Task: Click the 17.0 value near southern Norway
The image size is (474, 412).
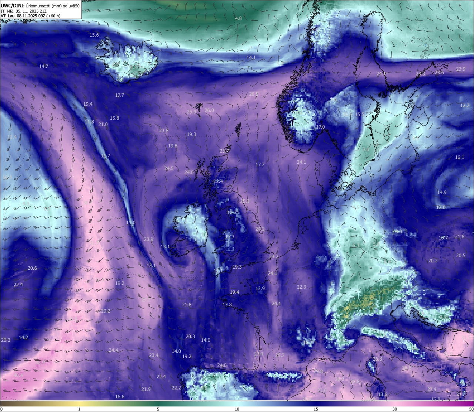Action: pos(320,127)
